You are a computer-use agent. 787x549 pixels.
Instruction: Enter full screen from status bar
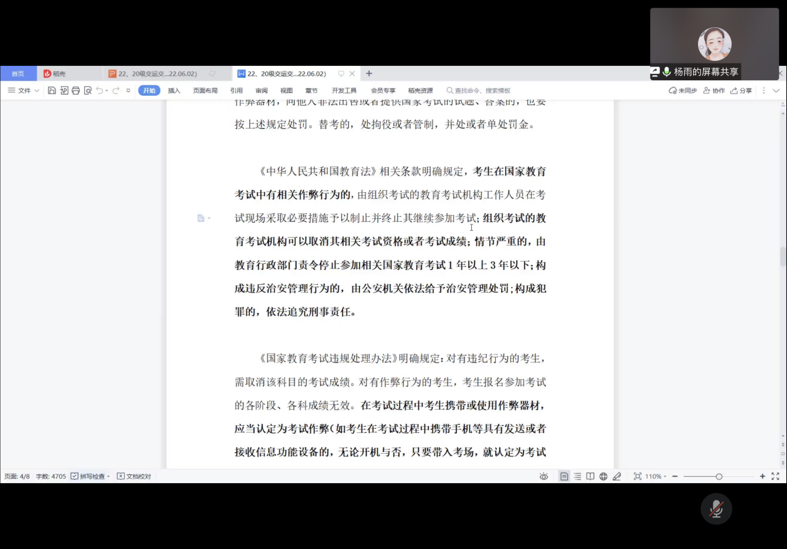775,476
